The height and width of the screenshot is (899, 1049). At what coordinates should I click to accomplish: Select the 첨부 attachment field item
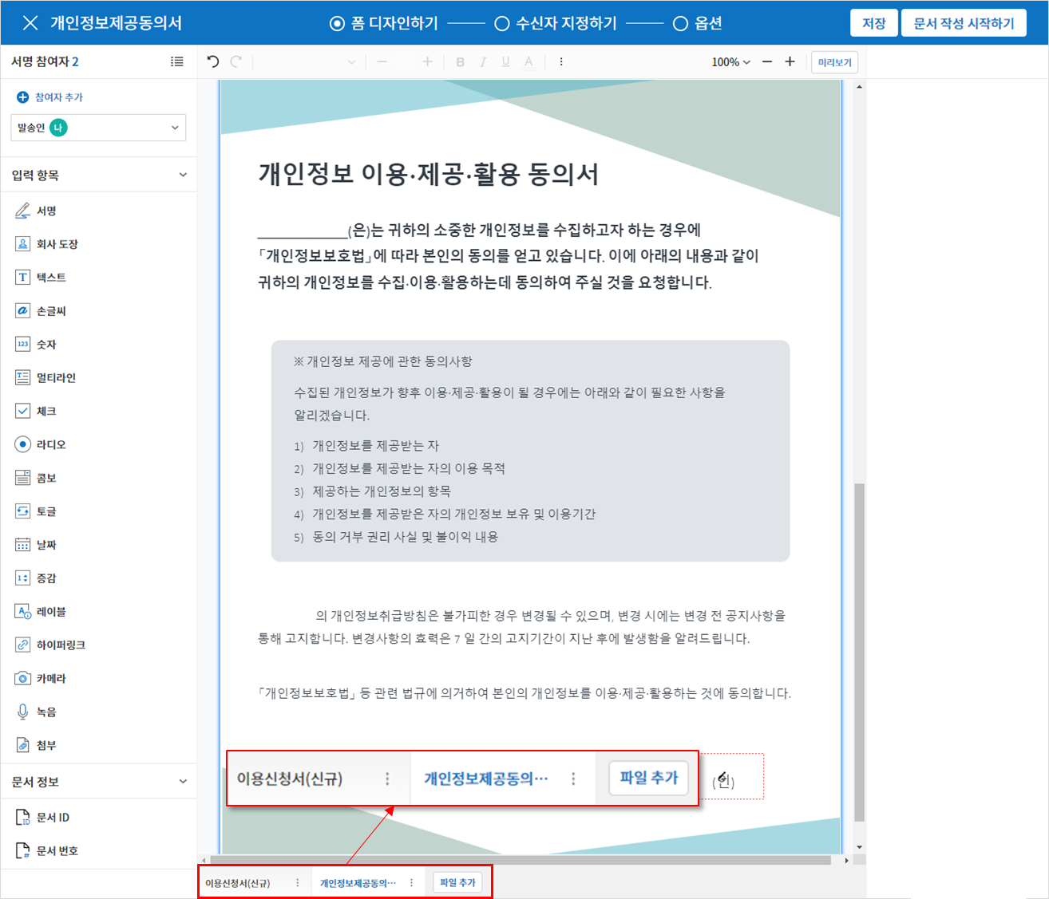(x=36, y=745)
